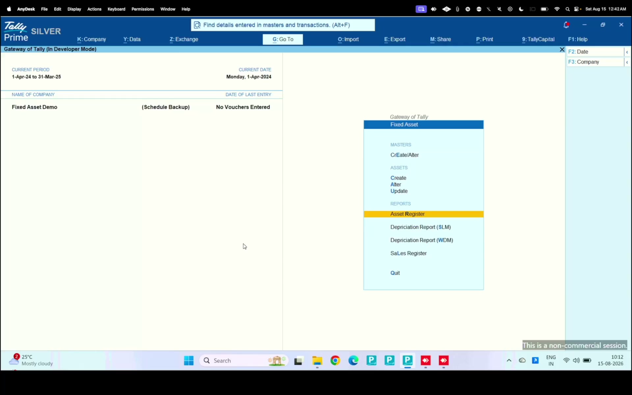632x395 pixels.
Task: Open the O: Import menu
Action: pyautogui.click(x=348, y=39)
